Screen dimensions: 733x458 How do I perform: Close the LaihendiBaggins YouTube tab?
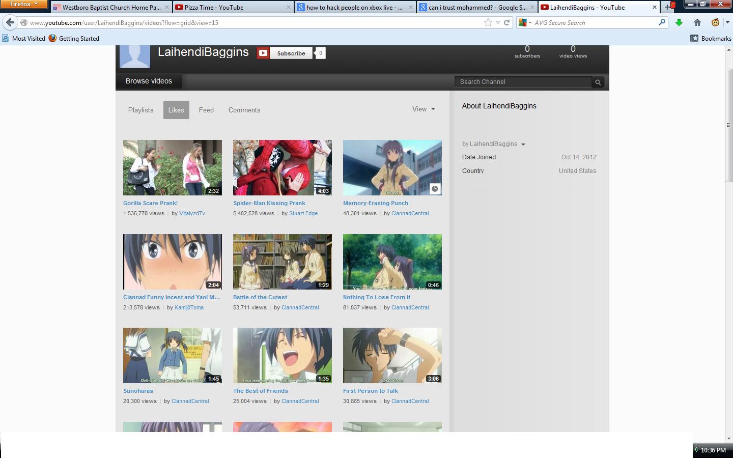[x=655, y=7]
